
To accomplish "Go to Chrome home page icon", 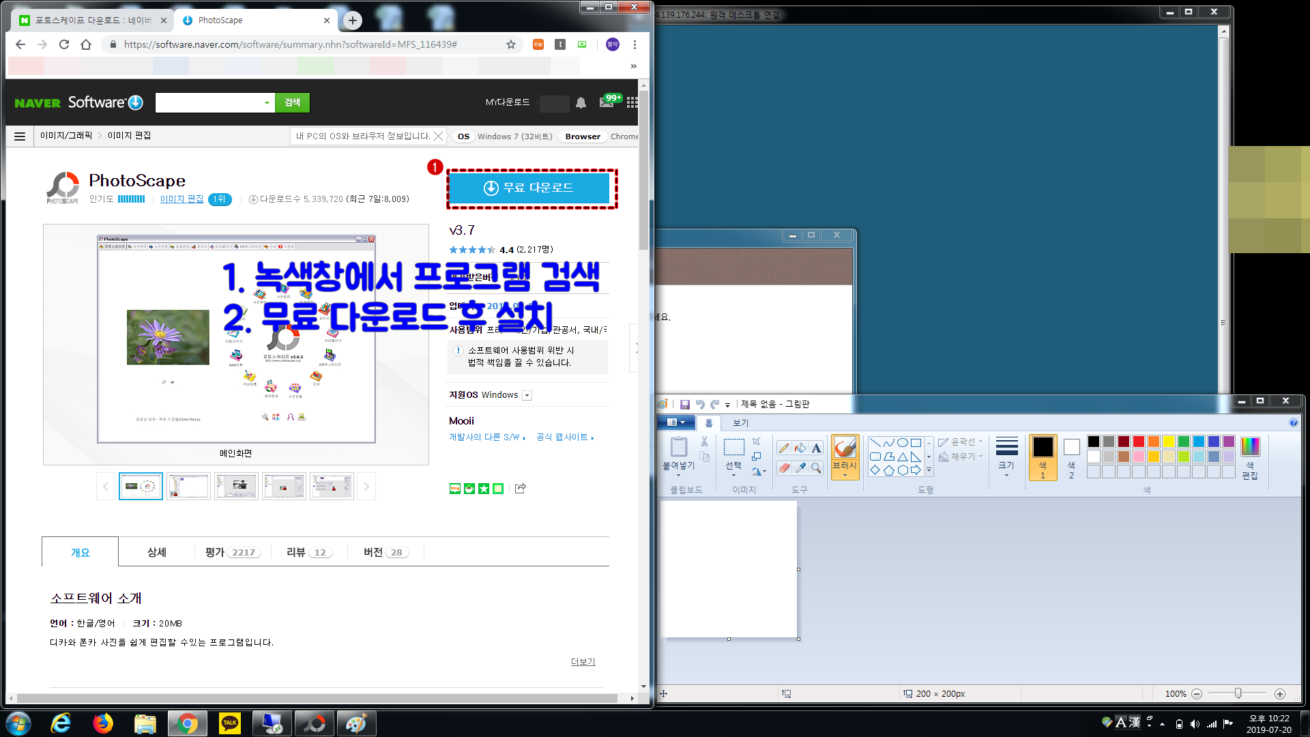I will coord(86,44).
